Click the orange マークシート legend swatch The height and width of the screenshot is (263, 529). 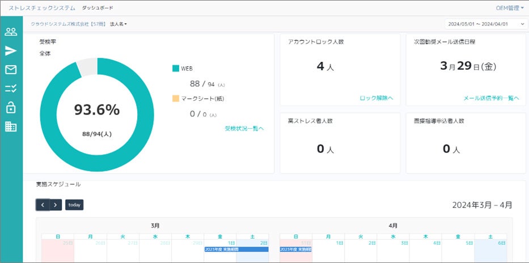point(176,99)
